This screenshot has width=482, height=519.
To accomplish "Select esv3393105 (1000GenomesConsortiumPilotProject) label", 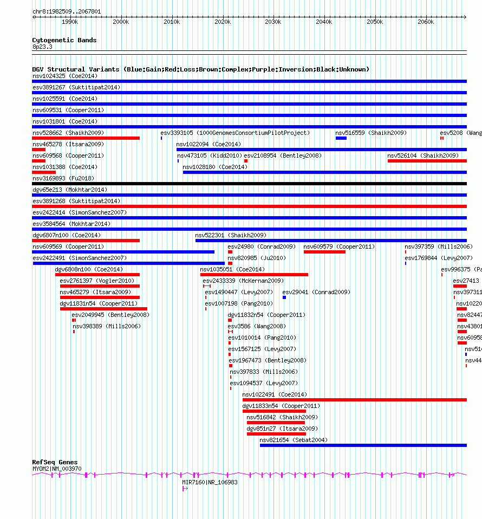I will 235,133.
